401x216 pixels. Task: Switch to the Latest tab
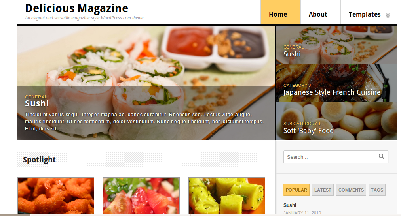tap(323, 190)
